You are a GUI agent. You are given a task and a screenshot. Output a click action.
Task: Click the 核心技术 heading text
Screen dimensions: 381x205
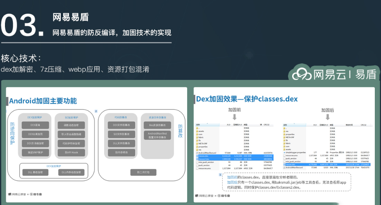pyautogui.click(x=21, y=58)
